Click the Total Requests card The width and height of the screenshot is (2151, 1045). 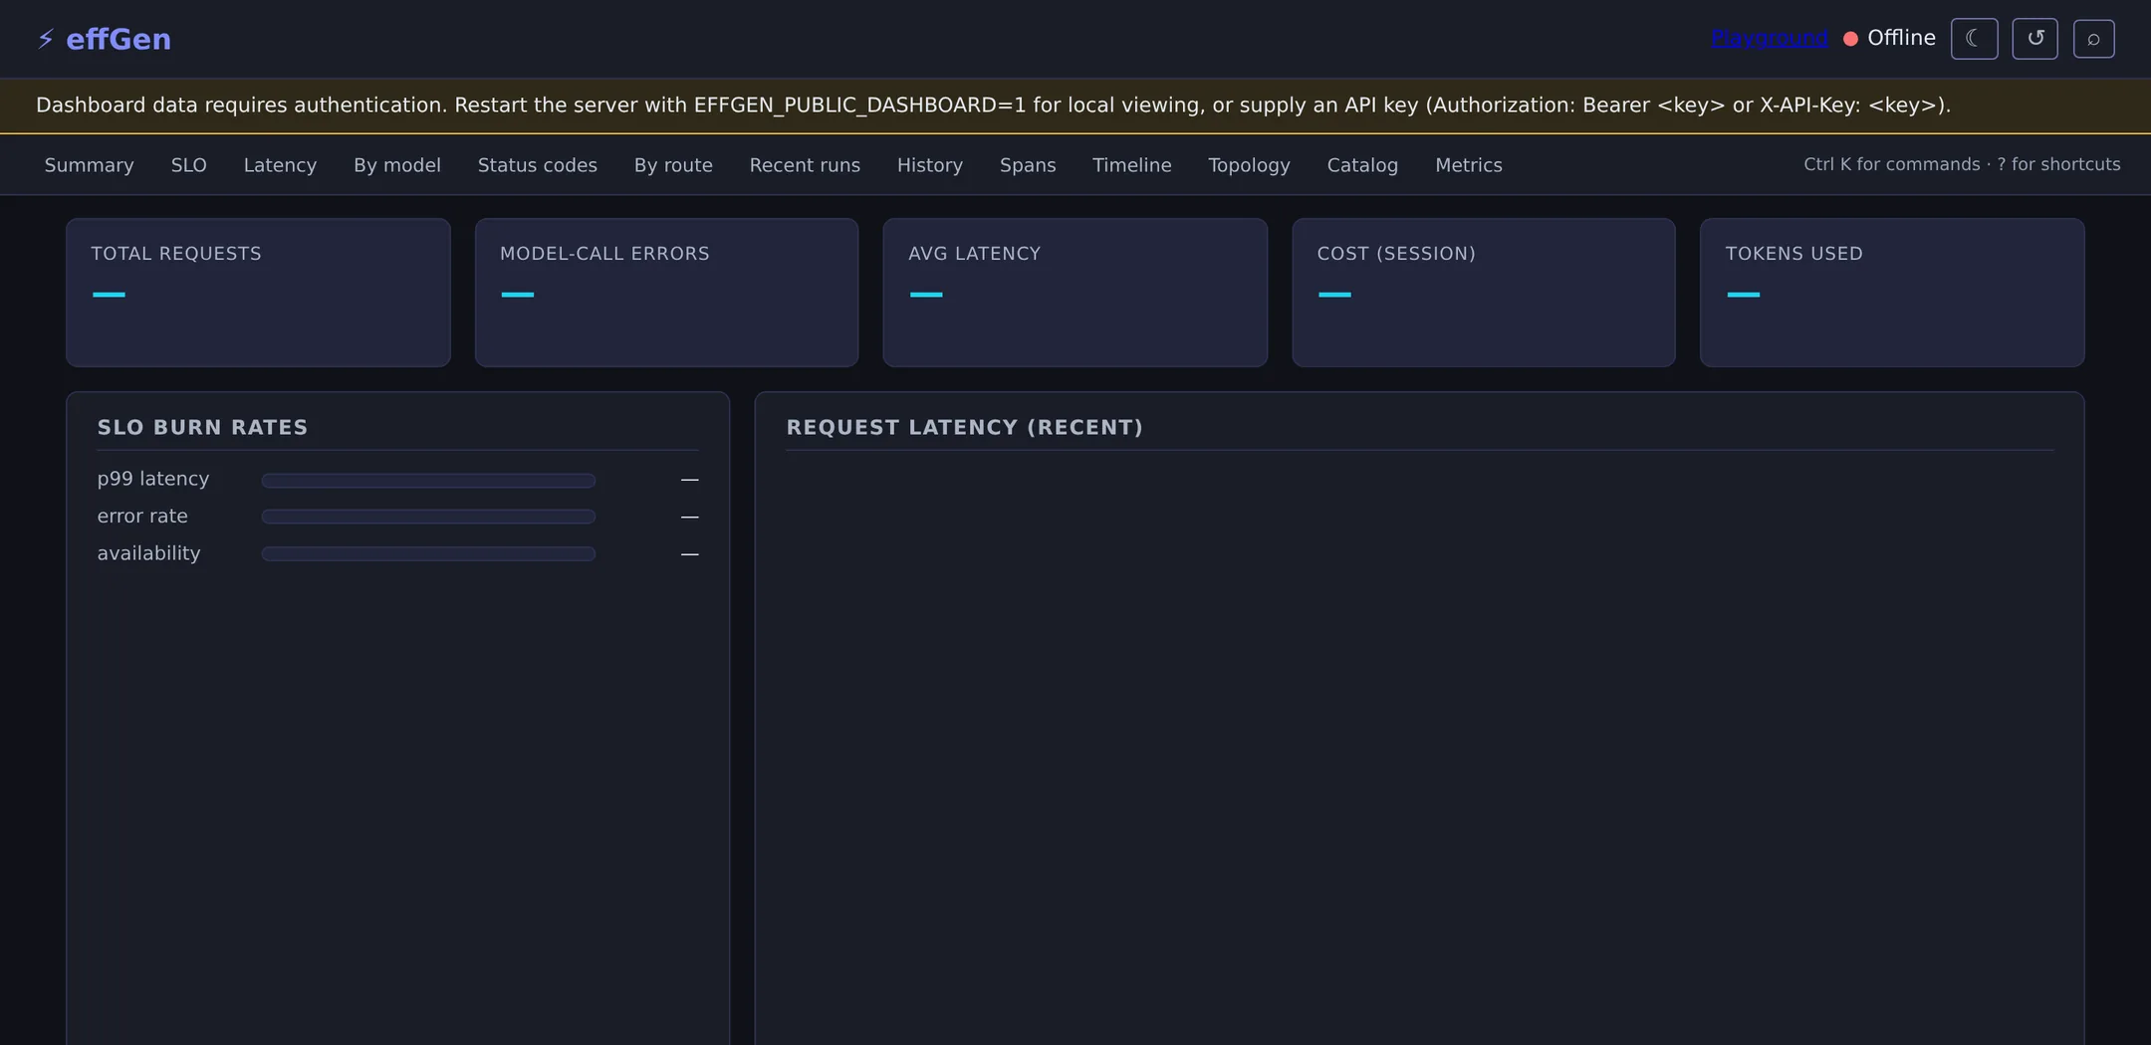coord(258,293)
